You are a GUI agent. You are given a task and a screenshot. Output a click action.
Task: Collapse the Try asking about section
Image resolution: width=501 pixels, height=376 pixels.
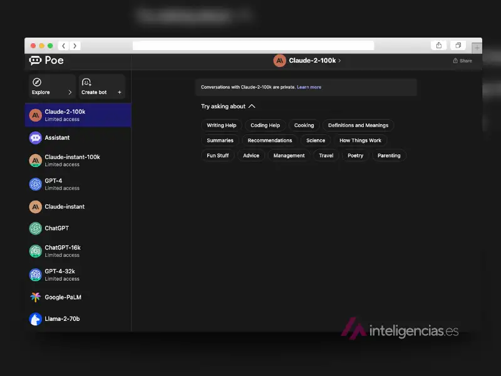coord(252,106)
